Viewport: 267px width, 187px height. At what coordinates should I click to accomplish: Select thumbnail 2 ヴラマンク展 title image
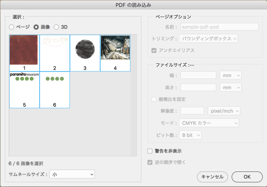coord(55,53)
